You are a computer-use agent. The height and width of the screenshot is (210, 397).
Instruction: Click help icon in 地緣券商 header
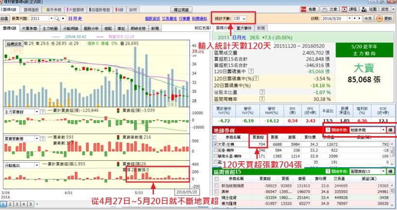tap(328, 130)
